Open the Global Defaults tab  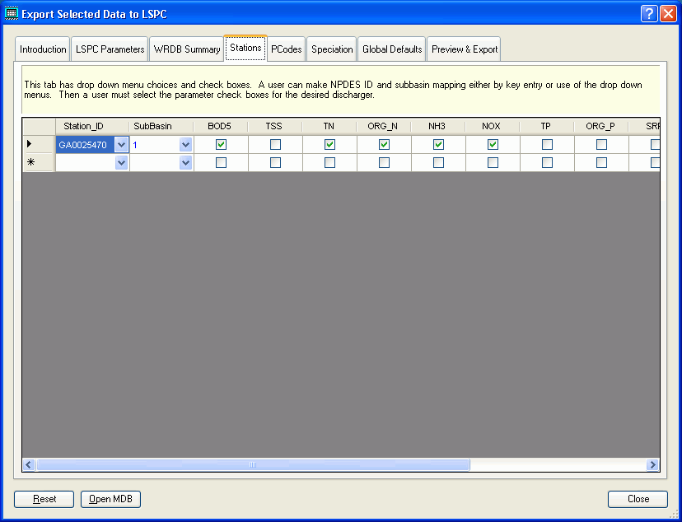[391, 49]
